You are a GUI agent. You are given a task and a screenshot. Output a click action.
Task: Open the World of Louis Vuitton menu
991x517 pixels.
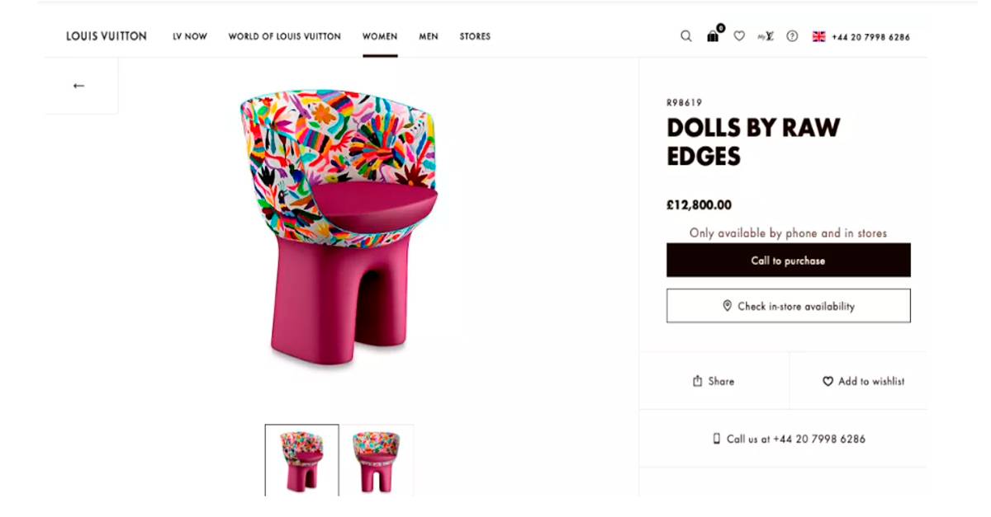coord(284,36)
